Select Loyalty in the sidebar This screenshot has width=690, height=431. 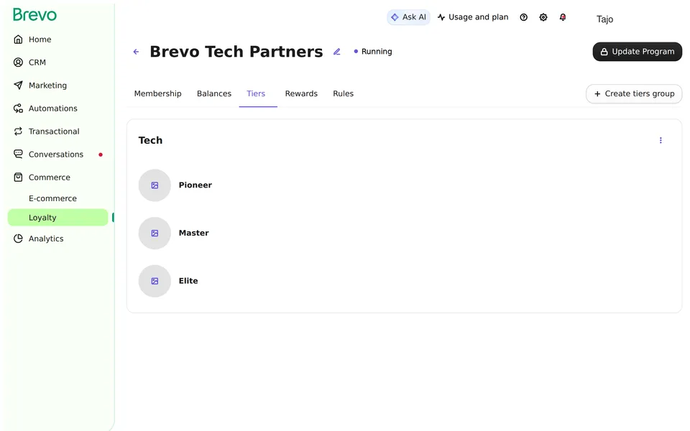pos(57,217)
